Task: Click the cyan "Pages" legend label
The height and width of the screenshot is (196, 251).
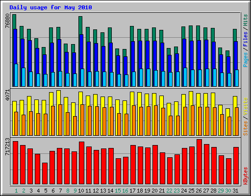Action: coord(245,59)
